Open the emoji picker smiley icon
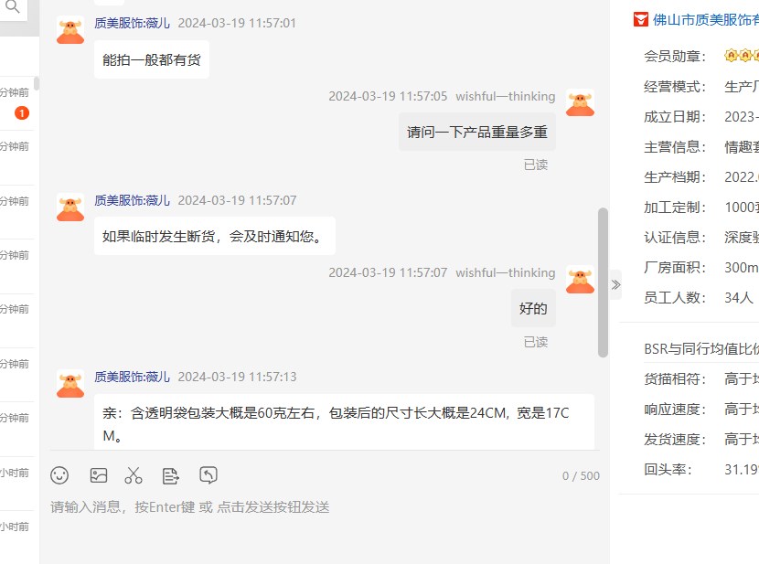Image resolution: width=759 pixels, height=564 pixels. click(x=59, y=475)
